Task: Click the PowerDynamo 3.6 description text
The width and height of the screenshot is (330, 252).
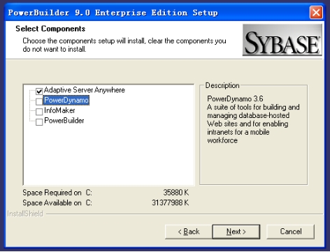Action: [x=253, y=119]
